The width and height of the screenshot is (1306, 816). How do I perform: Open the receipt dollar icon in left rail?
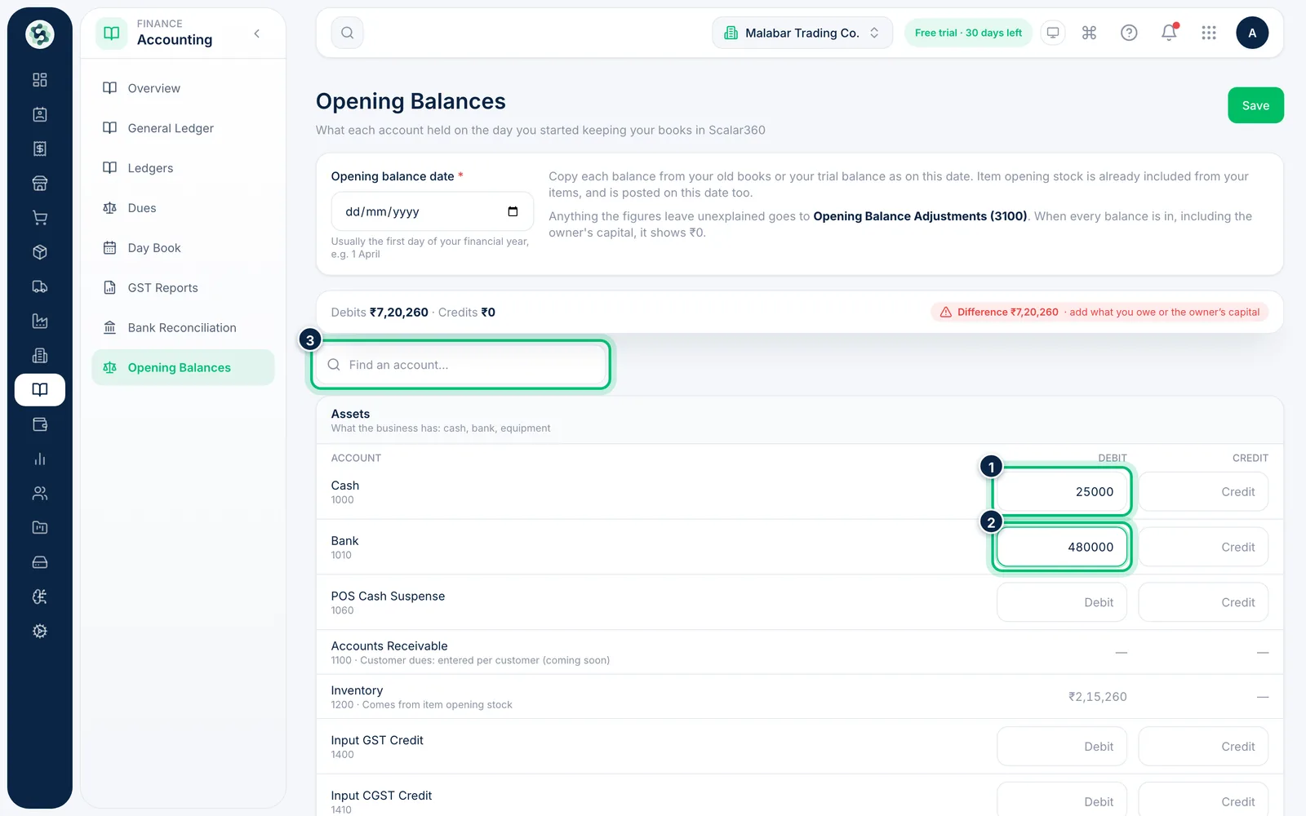coord(39,149)
